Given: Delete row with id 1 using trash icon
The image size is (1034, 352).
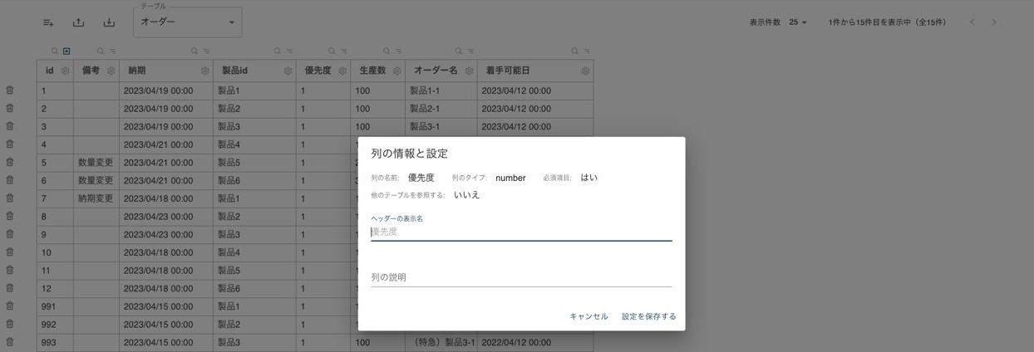Looking at the screenshot, I should 10,90.
